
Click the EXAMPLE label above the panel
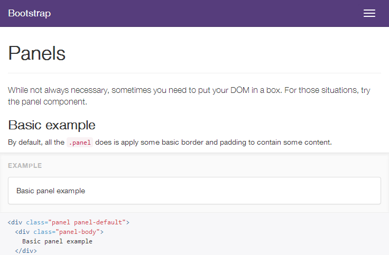[25, 166]
